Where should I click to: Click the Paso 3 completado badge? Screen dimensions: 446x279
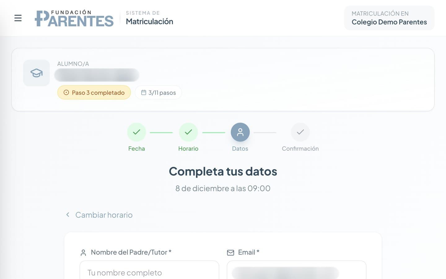coord(94,92)
